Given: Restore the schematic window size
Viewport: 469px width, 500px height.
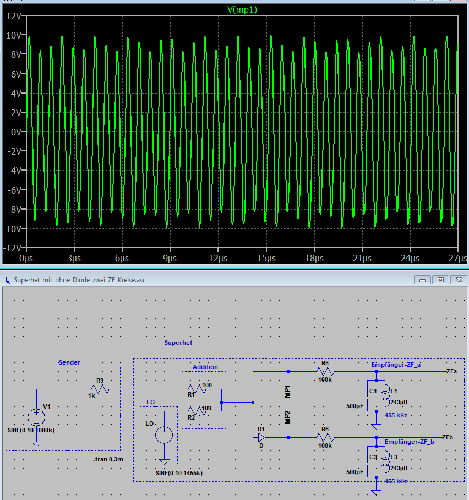Looking at the screenshot, I should 440,279.
